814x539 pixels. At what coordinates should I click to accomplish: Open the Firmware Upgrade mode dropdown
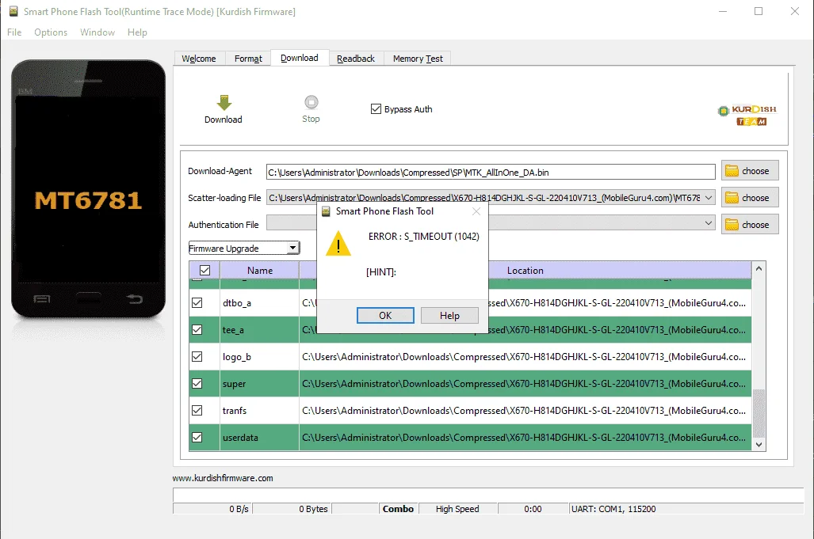293,248
